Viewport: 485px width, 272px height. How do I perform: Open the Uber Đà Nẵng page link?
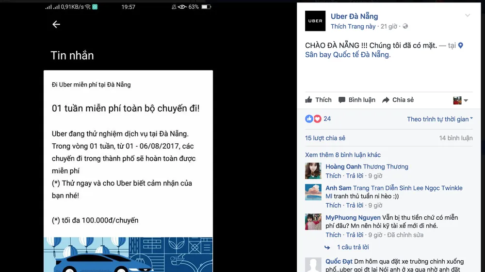pos(354,16)
